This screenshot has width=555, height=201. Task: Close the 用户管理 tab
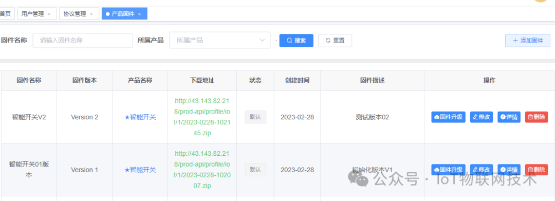point(49,14)
